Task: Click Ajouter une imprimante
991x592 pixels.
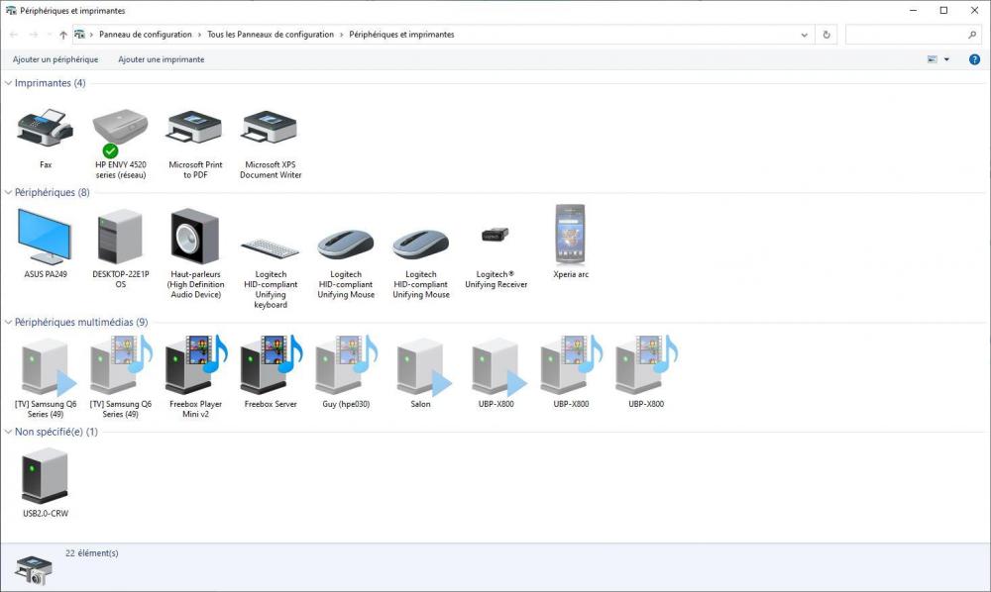Action: coord(162,59)
